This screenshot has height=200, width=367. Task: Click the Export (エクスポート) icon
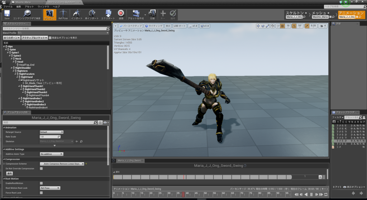(x=108, y=14)
